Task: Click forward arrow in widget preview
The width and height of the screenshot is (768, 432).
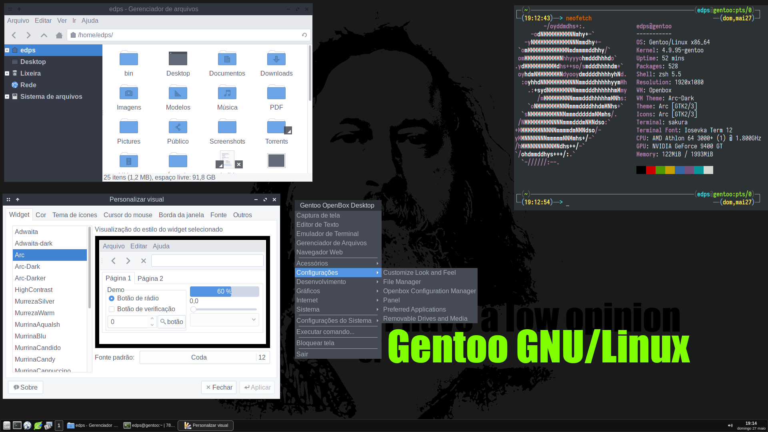Action: tap(128, 261)
